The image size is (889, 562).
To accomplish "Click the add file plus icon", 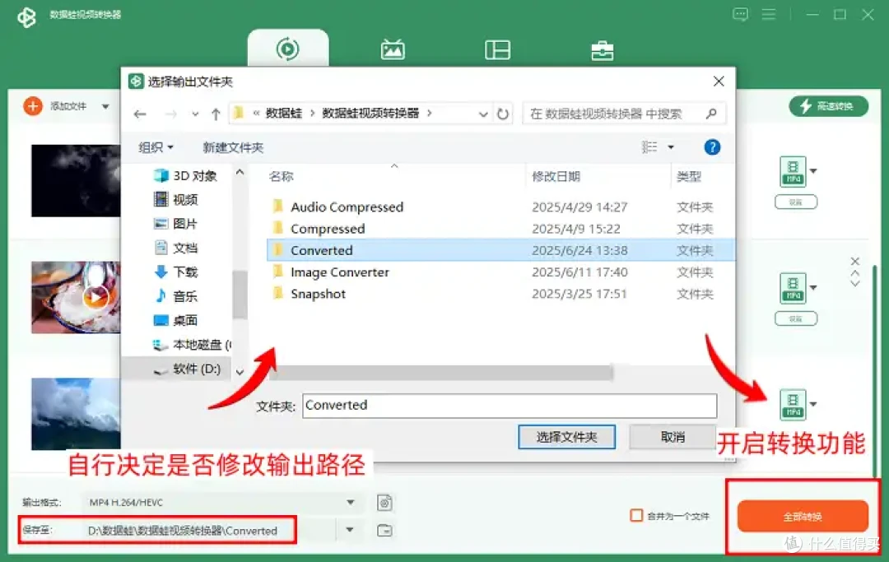I will pos(33,106).
